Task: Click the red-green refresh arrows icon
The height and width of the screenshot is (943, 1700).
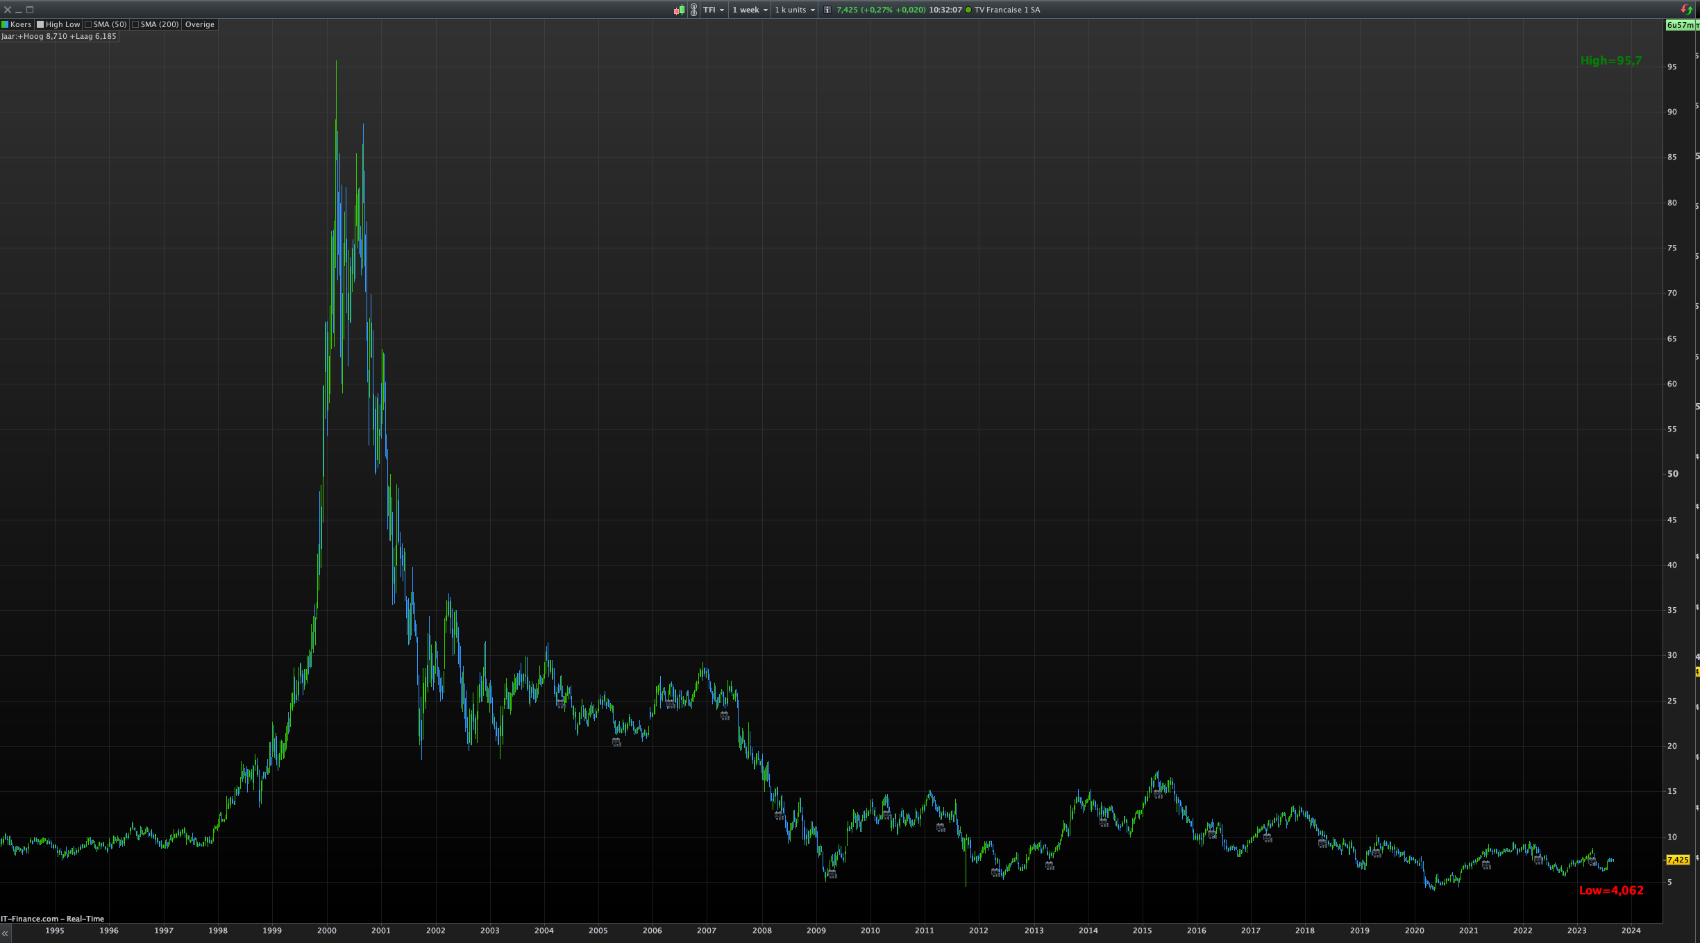Action: point(1687,10)
